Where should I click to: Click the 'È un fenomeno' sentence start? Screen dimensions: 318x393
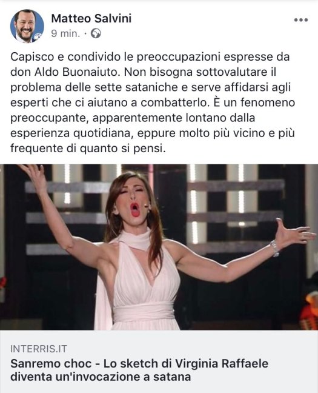pyautogui.click(x=254, y=102)
